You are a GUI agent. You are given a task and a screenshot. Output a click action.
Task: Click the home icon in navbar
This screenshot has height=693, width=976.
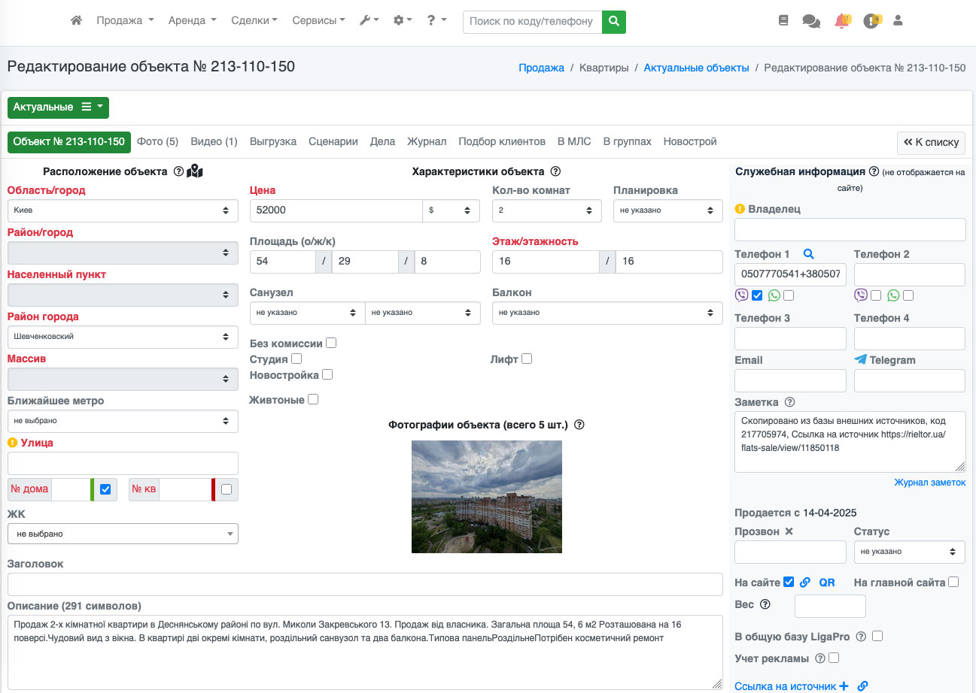76,21
